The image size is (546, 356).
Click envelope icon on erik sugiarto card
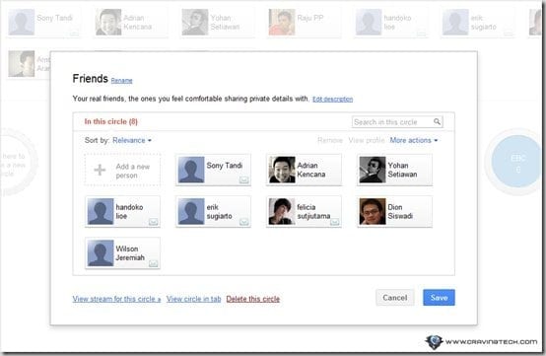243,222
